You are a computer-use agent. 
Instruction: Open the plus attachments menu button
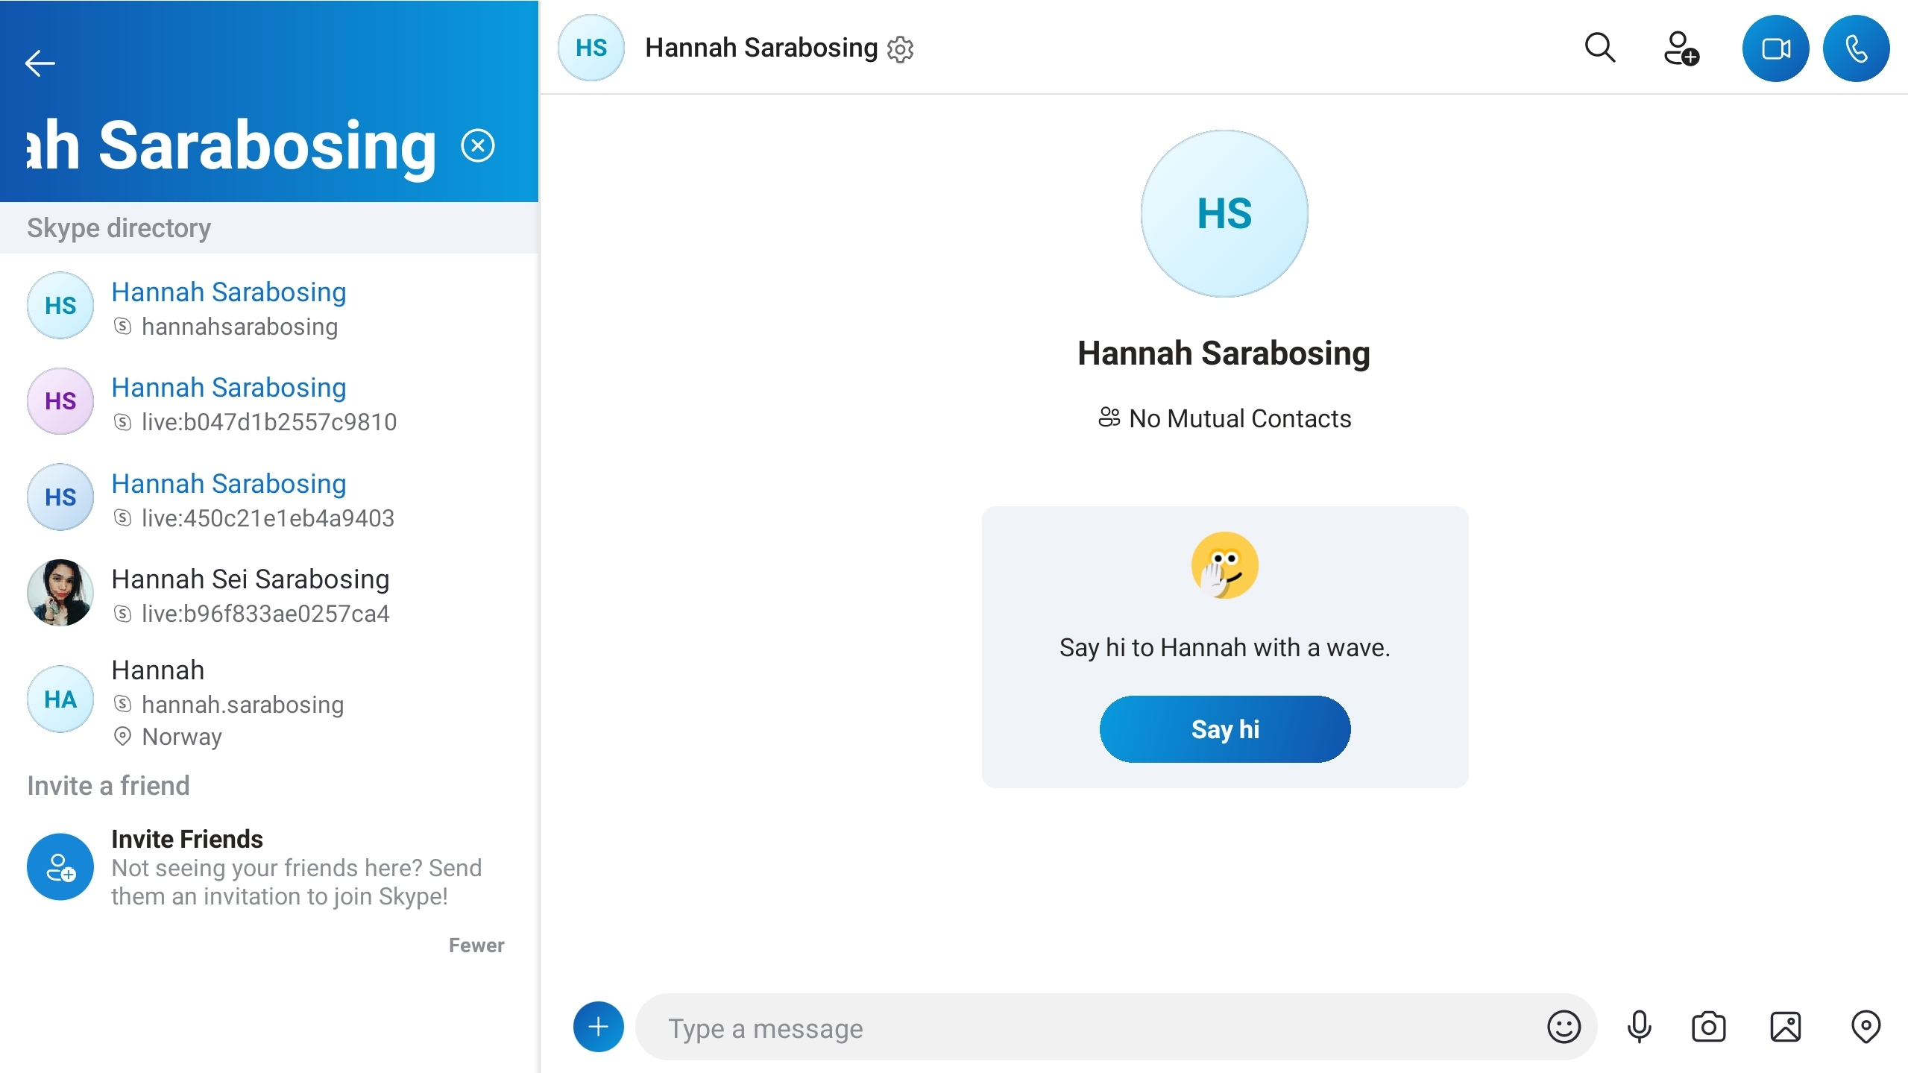599,1027
